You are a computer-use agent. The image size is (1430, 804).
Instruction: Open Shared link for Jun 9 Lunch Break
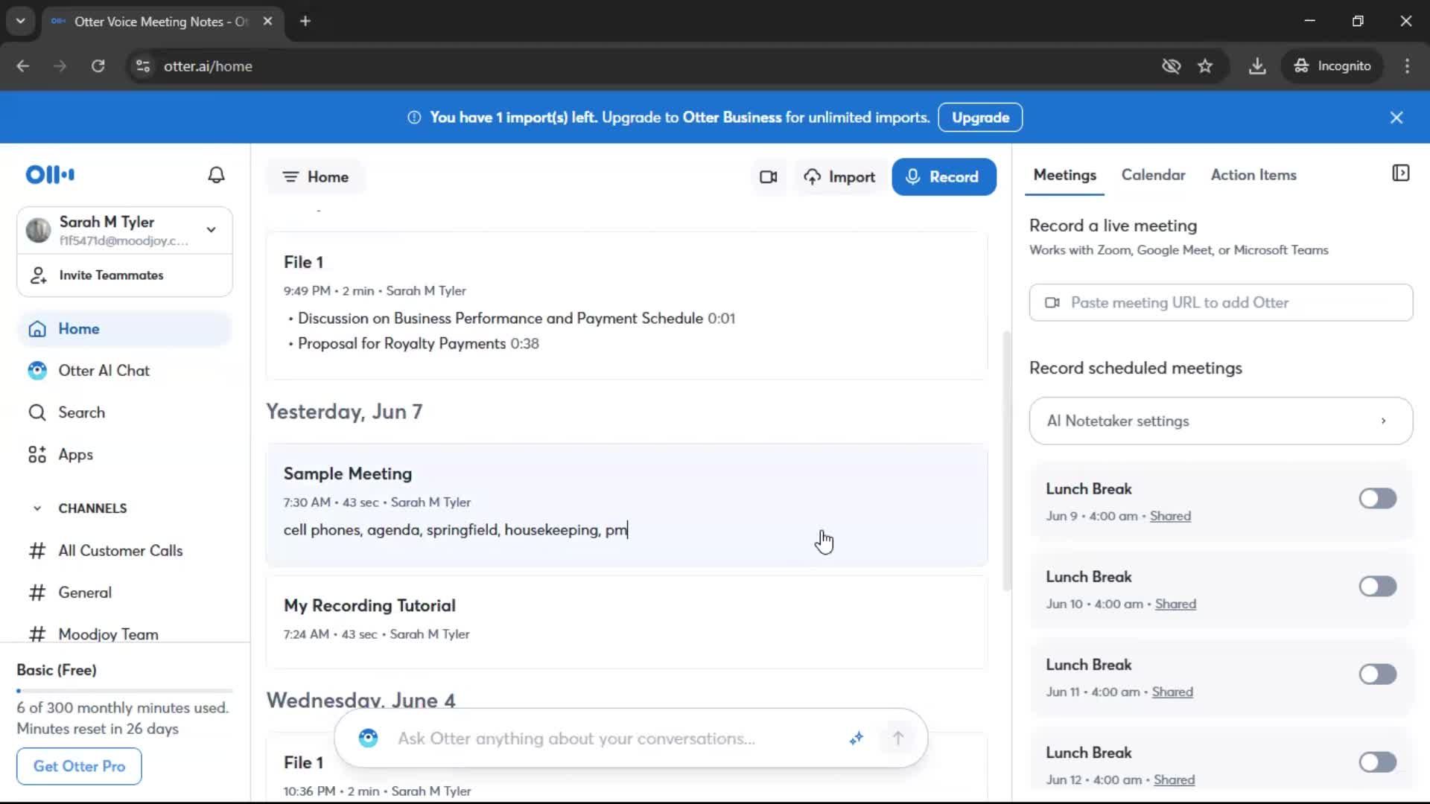[x=1170, y=516]
